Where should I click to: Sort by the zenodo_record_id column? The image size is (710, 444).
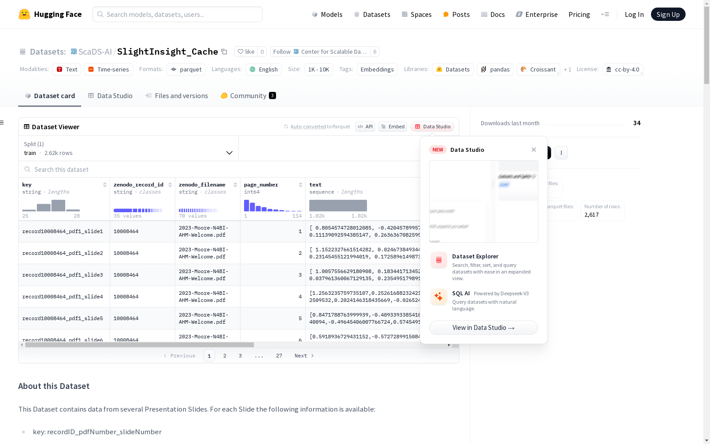[170, 185]
